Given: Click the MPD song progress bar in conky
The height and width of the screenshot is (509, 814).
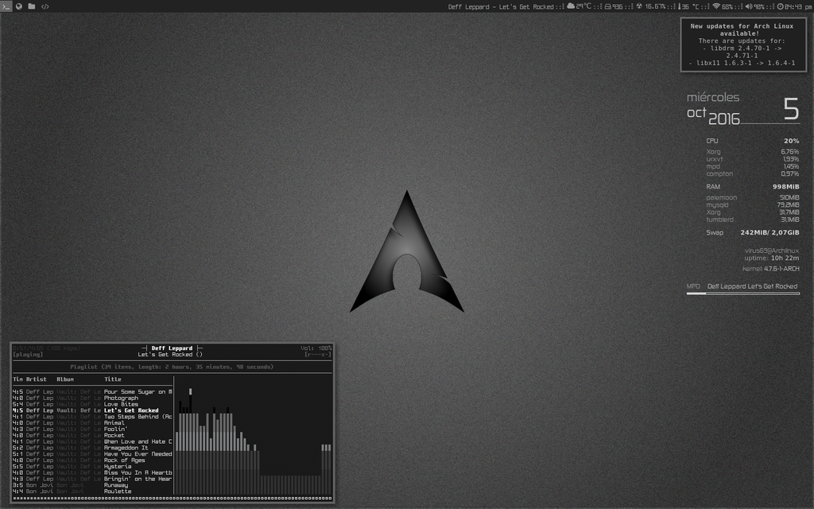Looking at the screenshot, I should coord(743,293).
